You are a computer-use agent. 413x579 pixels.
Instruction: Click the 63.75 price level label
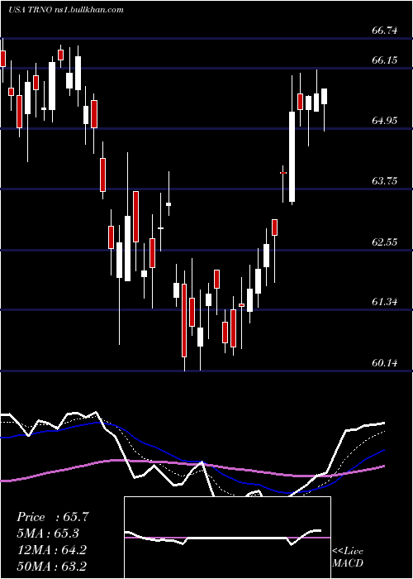[385, 181]
